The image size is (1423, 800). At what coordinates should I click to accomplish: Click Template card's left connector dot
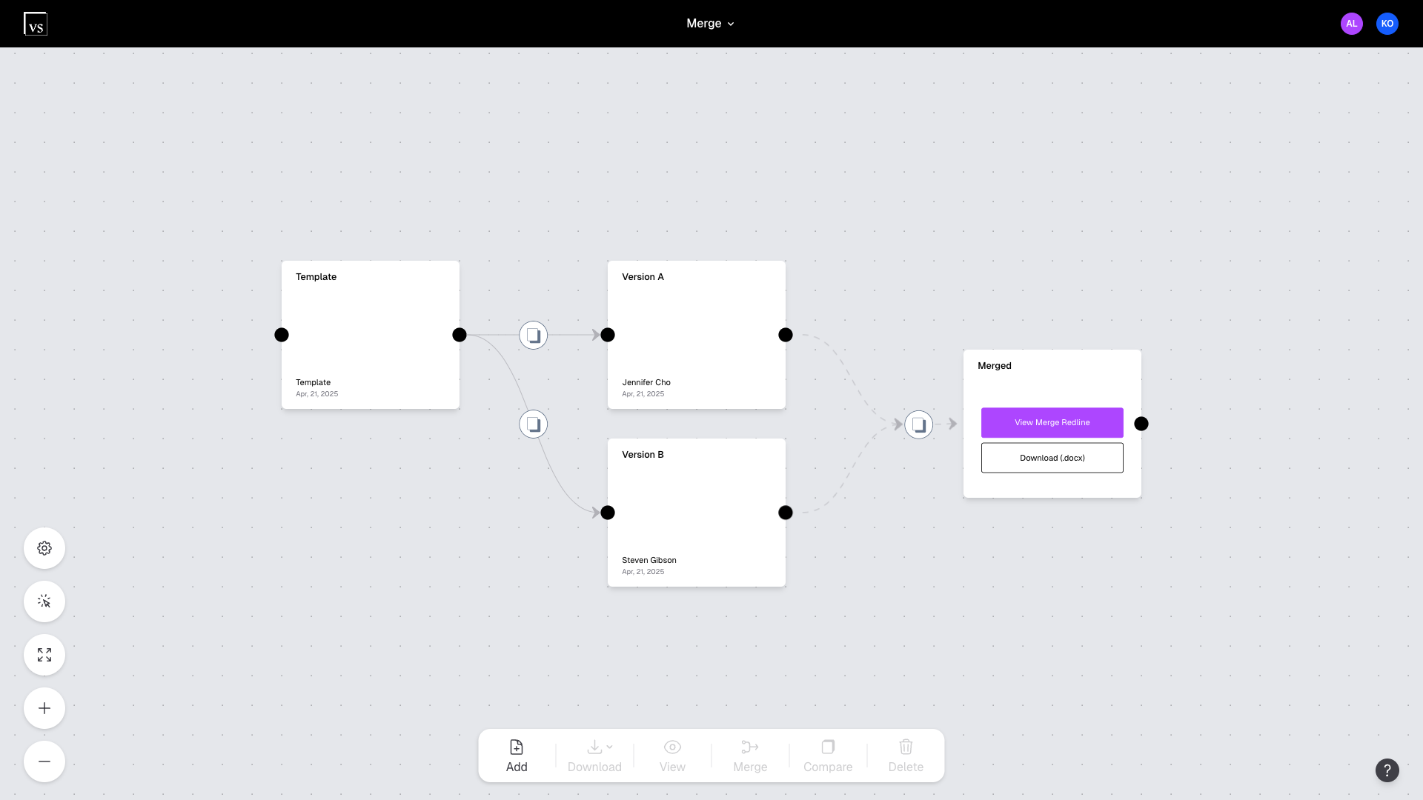click(x=282, y=335)
